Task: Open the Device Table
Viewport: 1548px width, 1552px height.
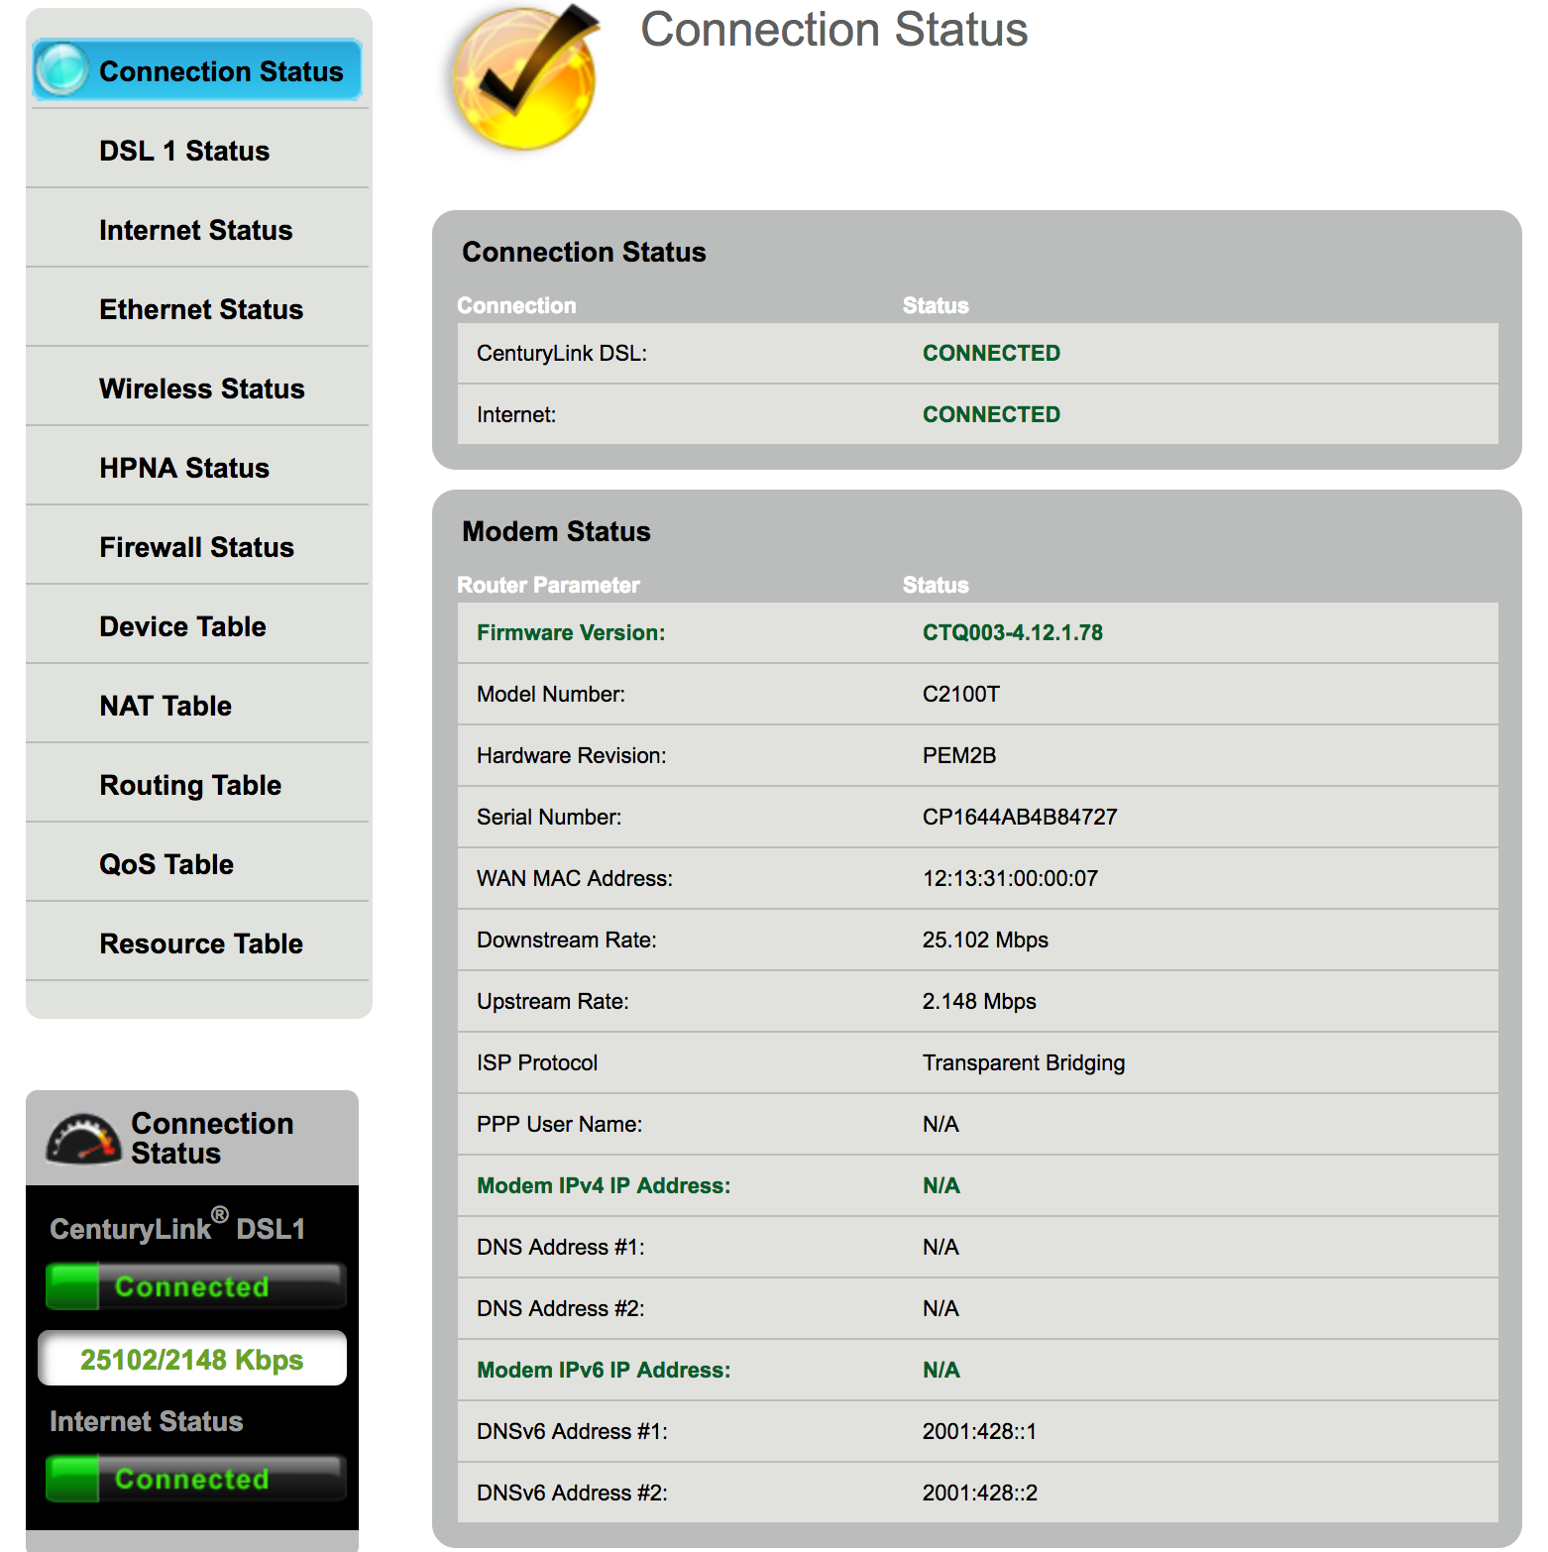Action: (x=182, y=626)
